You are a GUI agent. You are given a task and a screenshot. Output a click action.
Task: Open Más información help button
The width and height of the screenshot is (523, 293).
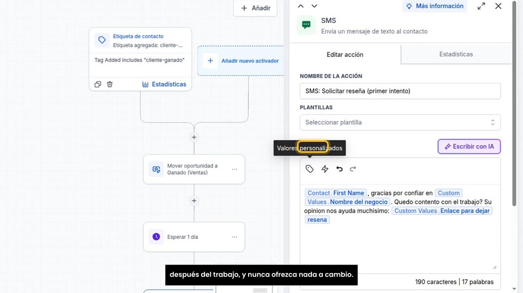(x=435, y=6)
